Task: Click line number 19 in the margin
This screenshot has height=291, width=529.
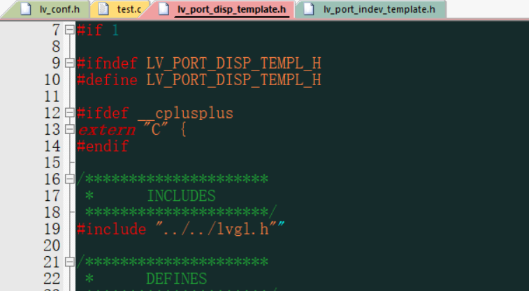Action: click(x=52, y=229)
